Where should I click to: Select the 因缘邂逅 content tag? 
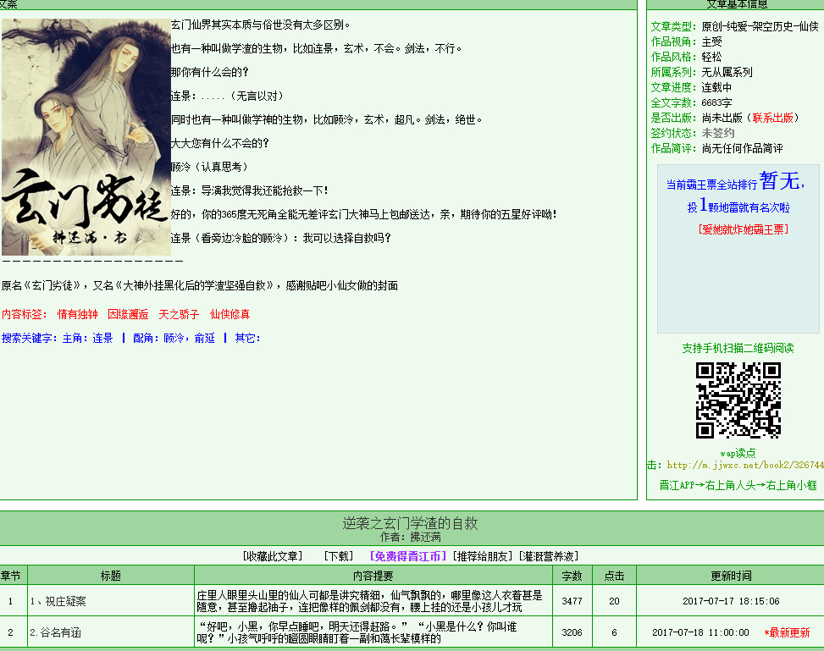pyautogui.click(x=128, y=314)
